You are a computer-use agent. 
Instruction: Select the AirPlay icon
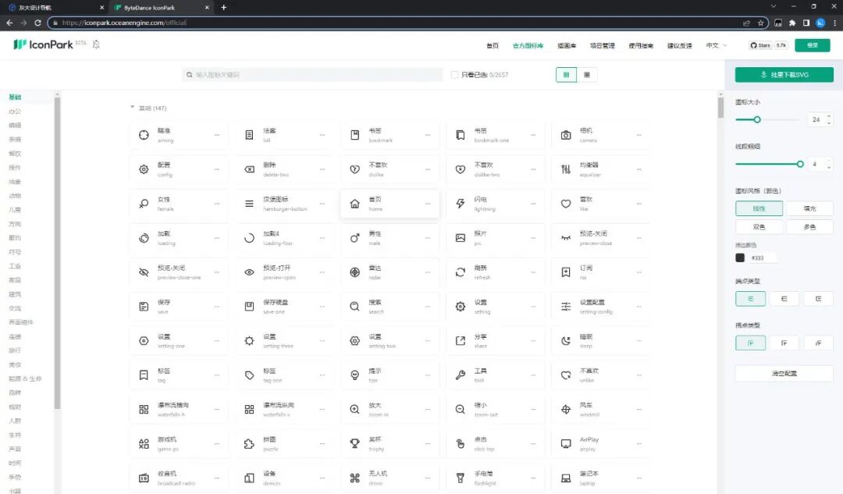(566, 443)
